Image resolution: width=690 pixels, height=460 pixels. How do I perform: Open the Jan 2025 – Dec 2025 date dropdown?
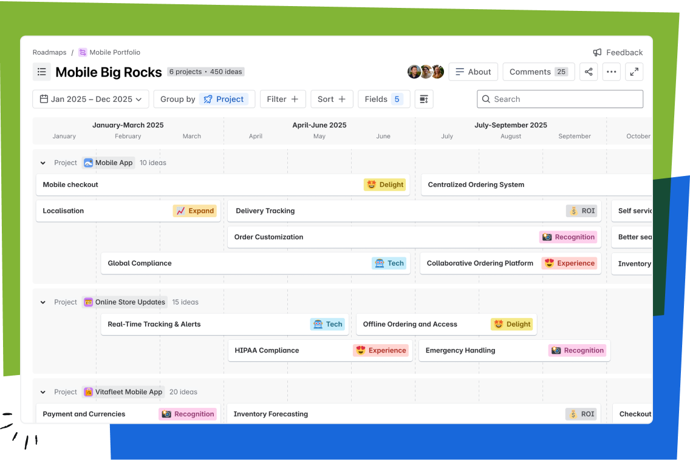tap(91, 99)
